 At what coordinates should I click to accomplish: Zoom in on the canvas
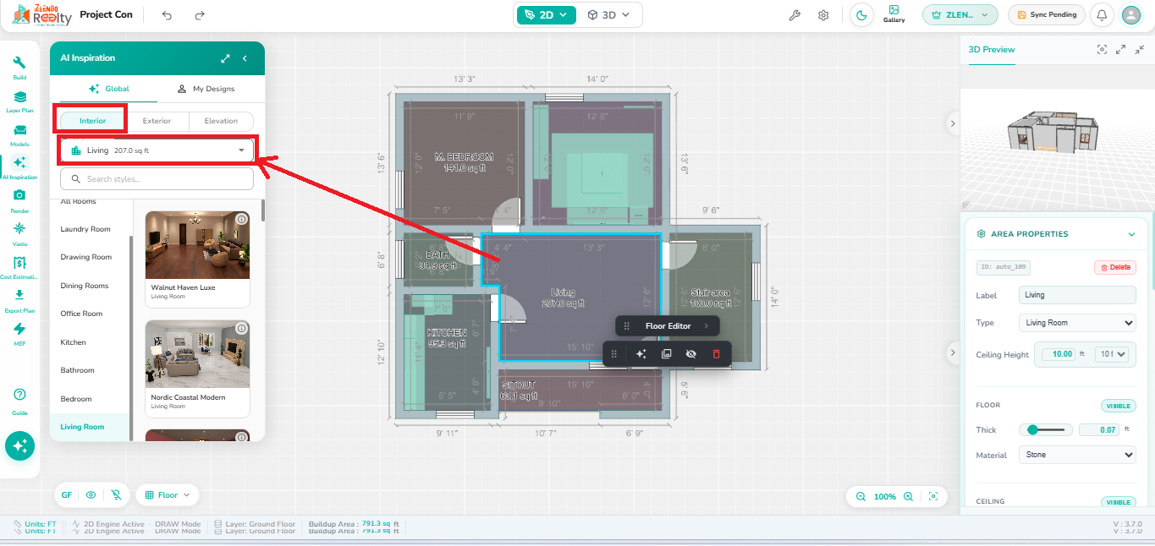[908, 497]
